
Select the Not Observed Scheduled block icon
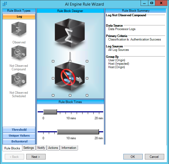point(19,81)
